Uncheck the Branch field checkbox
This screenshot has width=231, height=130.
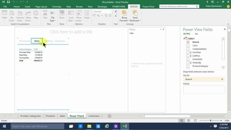coord(188,42)
